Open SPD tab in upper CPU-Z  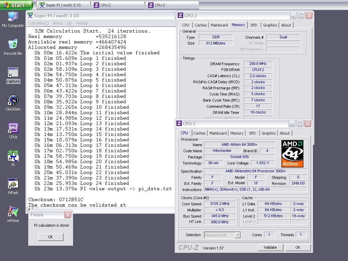click(x=254, y=25)
